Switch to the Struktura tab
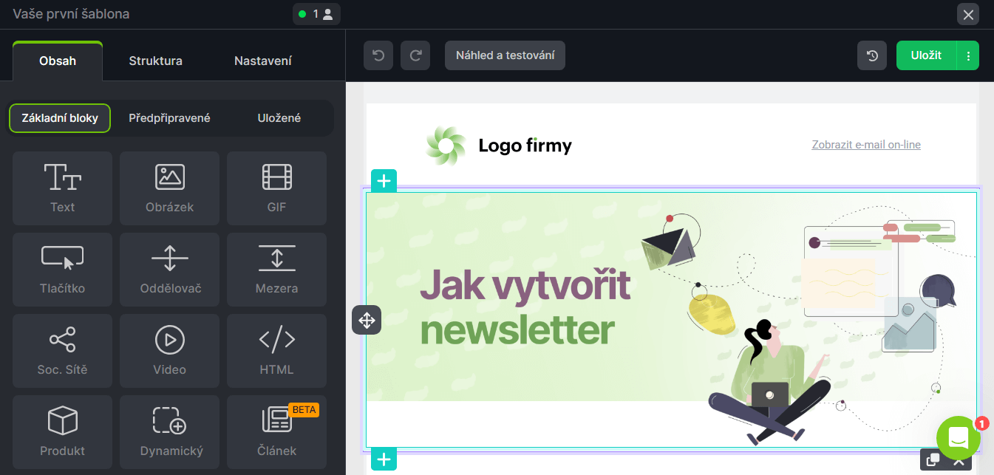994x475 pixels. point(155,61)
